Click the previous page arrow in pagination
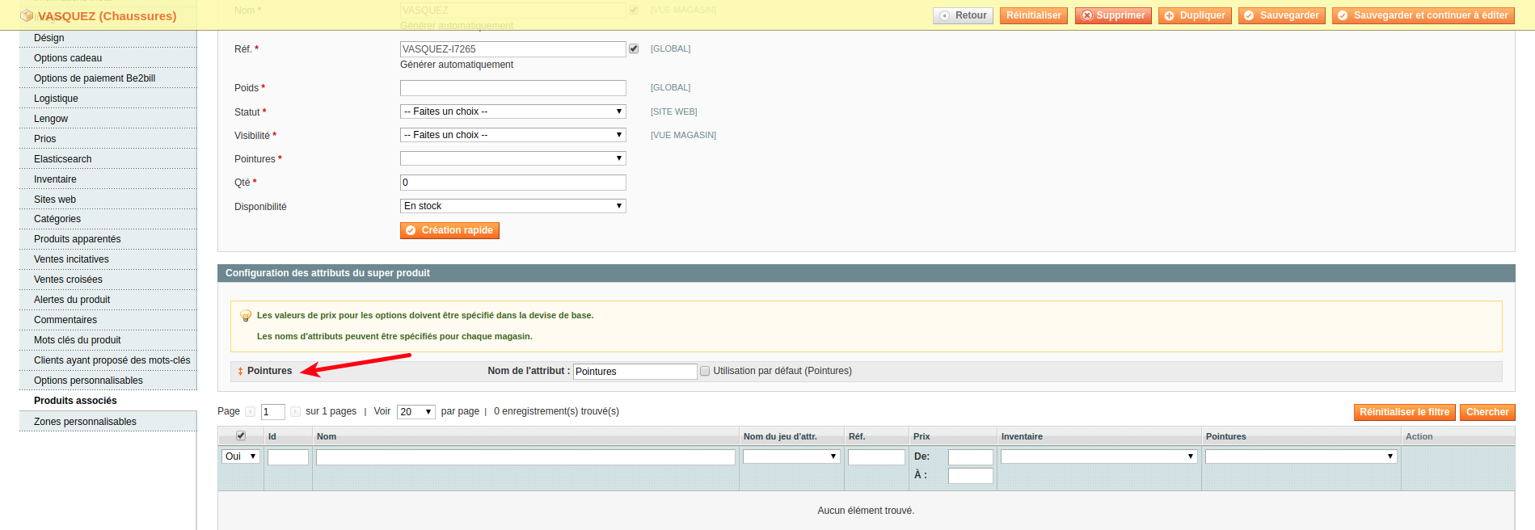Image resolution: width=1535 pixels, height=530 pixels. pyautogui.click(x=251, y=412)
